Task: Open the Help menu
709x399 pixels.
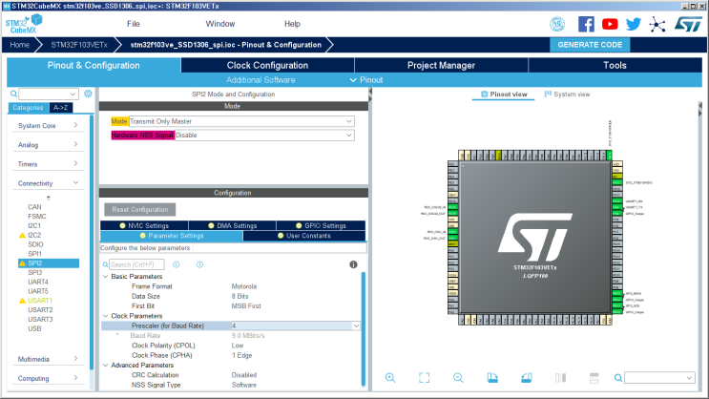Action: 292,24
